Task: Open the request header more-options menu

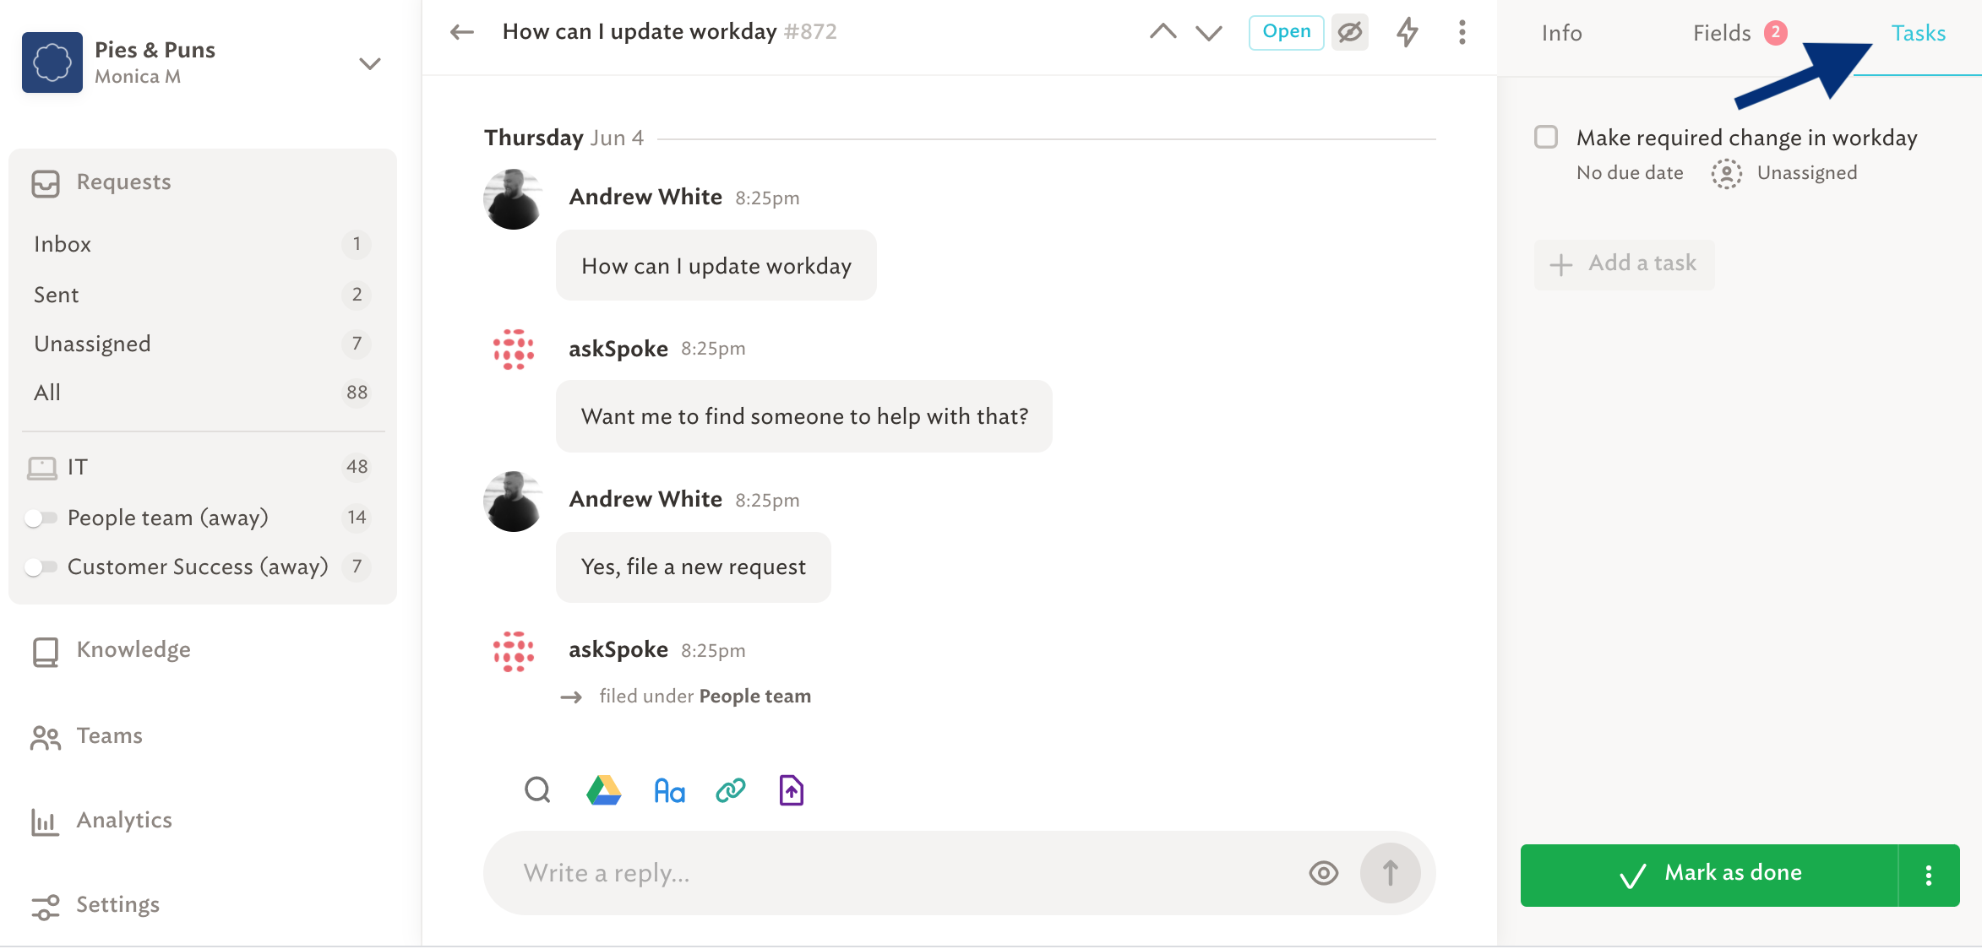Action: pos(1462,32)
